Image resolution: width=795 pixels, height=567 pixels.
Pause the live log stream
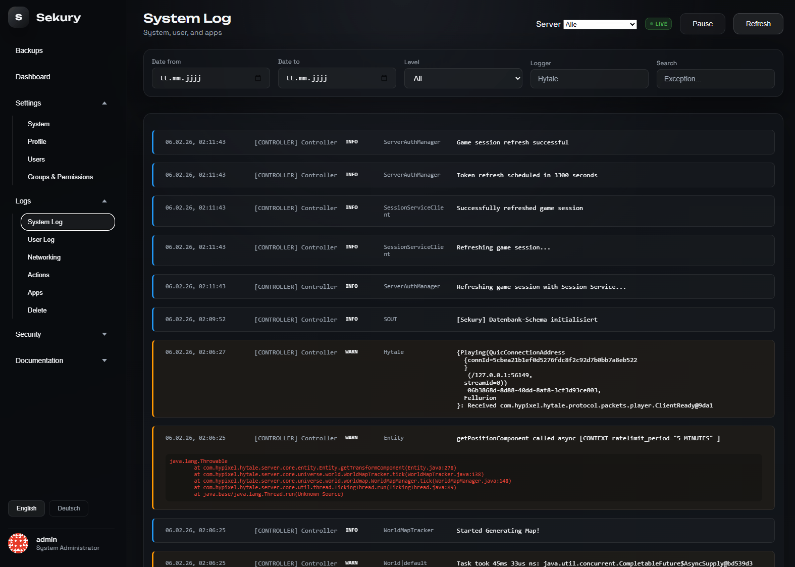pos(703,24)
